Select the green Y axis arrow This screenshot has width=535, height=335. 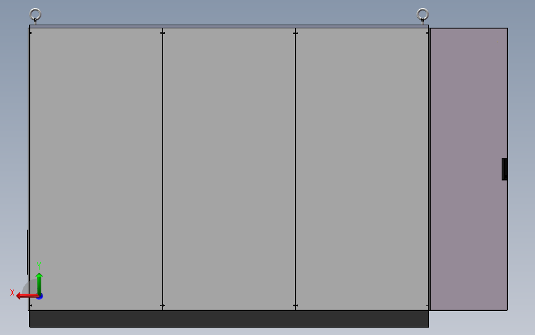pyautogui.click(x=39, y=283)
